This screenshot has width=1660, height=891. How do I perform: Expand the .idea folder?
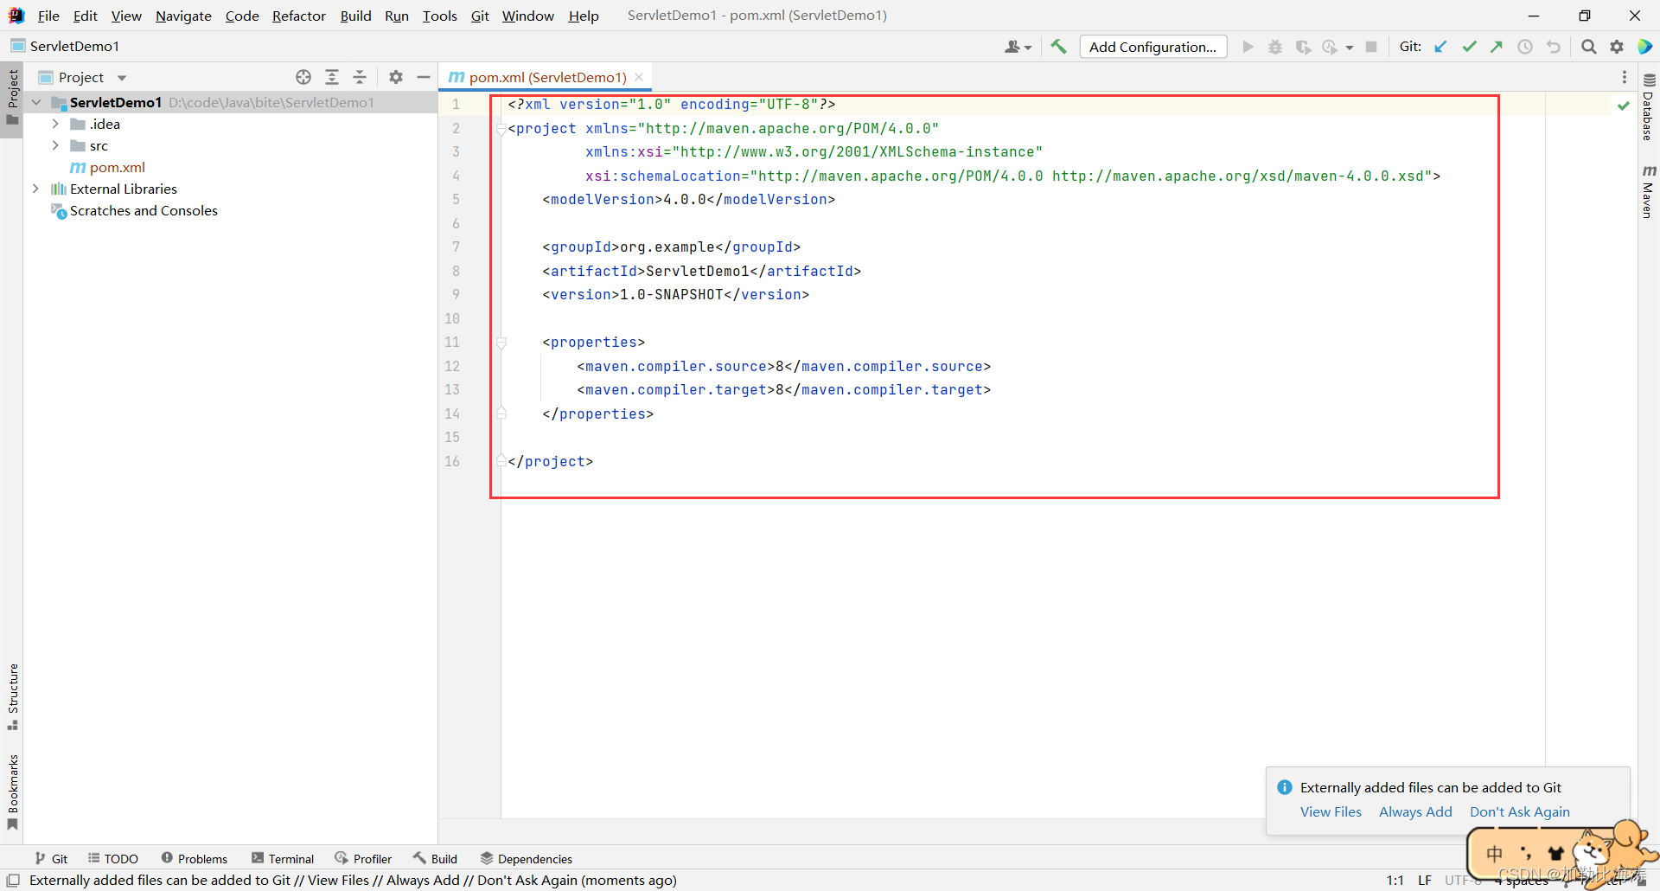click(56, 124)
